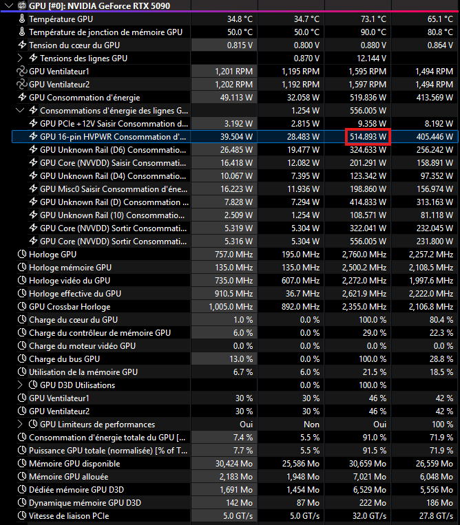Click clock icon beside Horloge GPU
460x525 pixels.
click(22, 255)
